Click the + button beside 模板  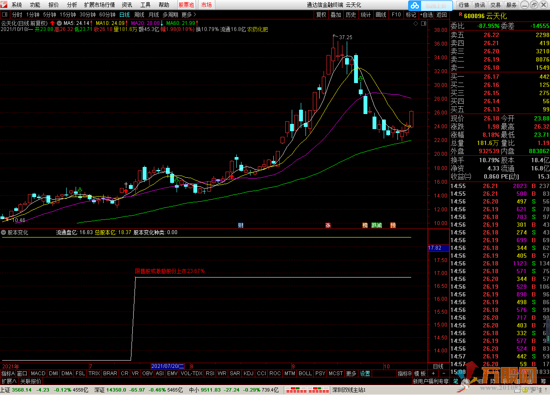(434, 373)
